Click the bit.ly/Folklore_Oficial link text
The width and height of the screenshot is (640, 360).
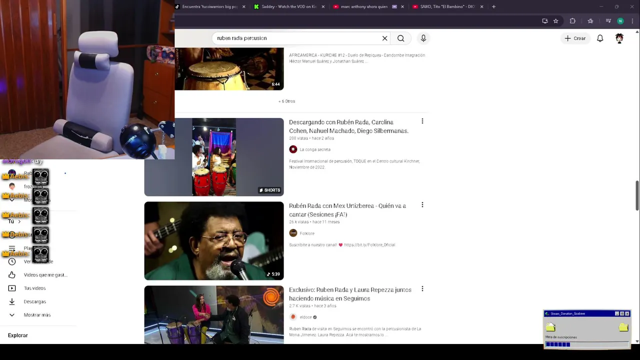click(x=369, y=245)
